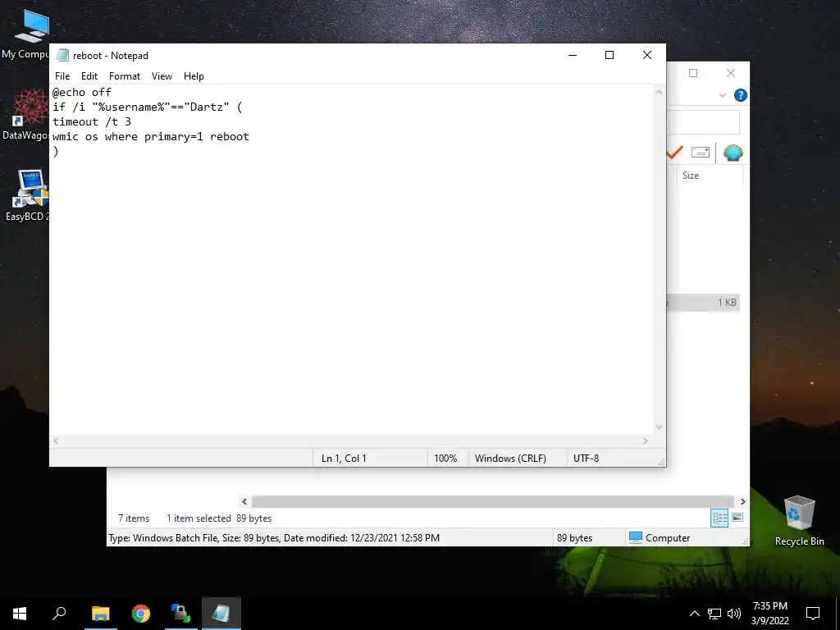Show hidden system tray icons

(694, 614)
